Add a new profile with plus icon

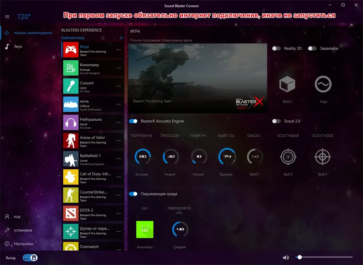121,38
